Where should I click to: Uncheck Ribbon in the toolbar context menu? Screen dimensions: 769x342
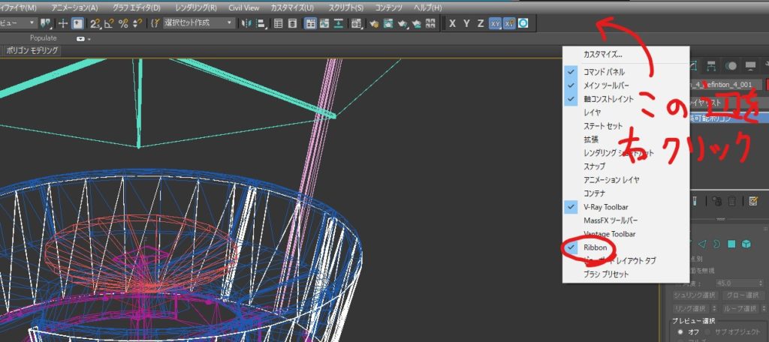tap(594, 247)
